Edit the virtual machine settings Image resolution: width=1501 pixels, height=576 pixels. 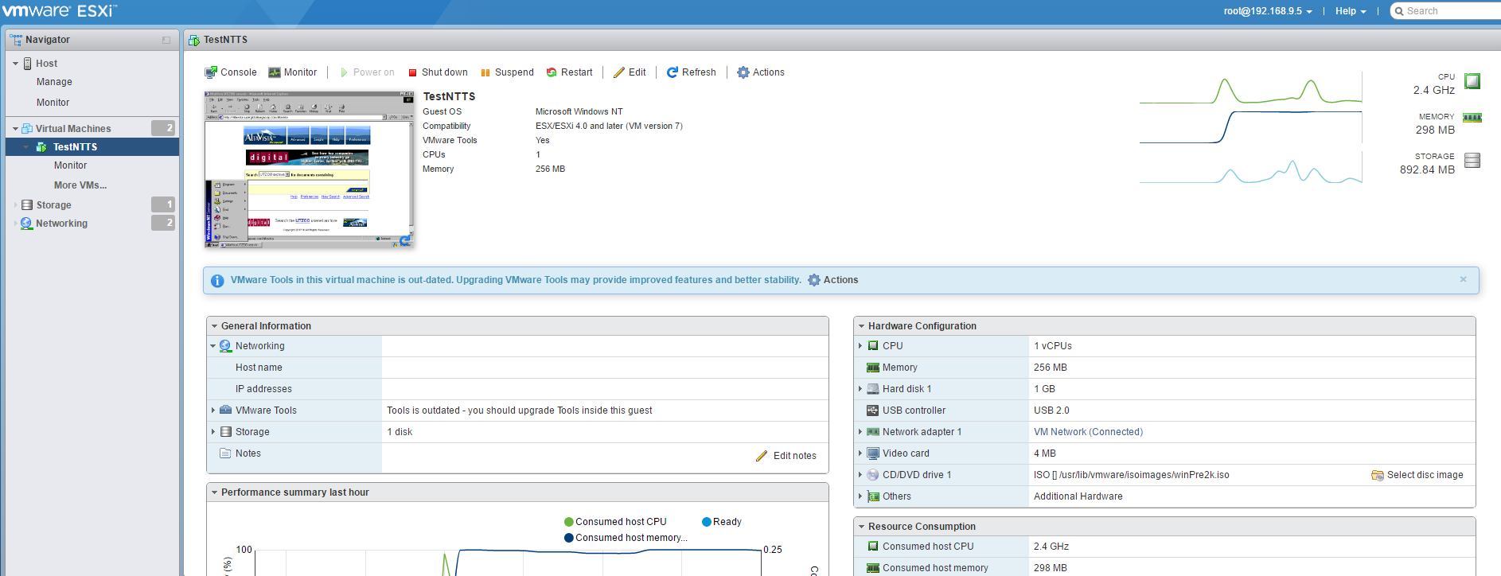[x=630, y=72]
